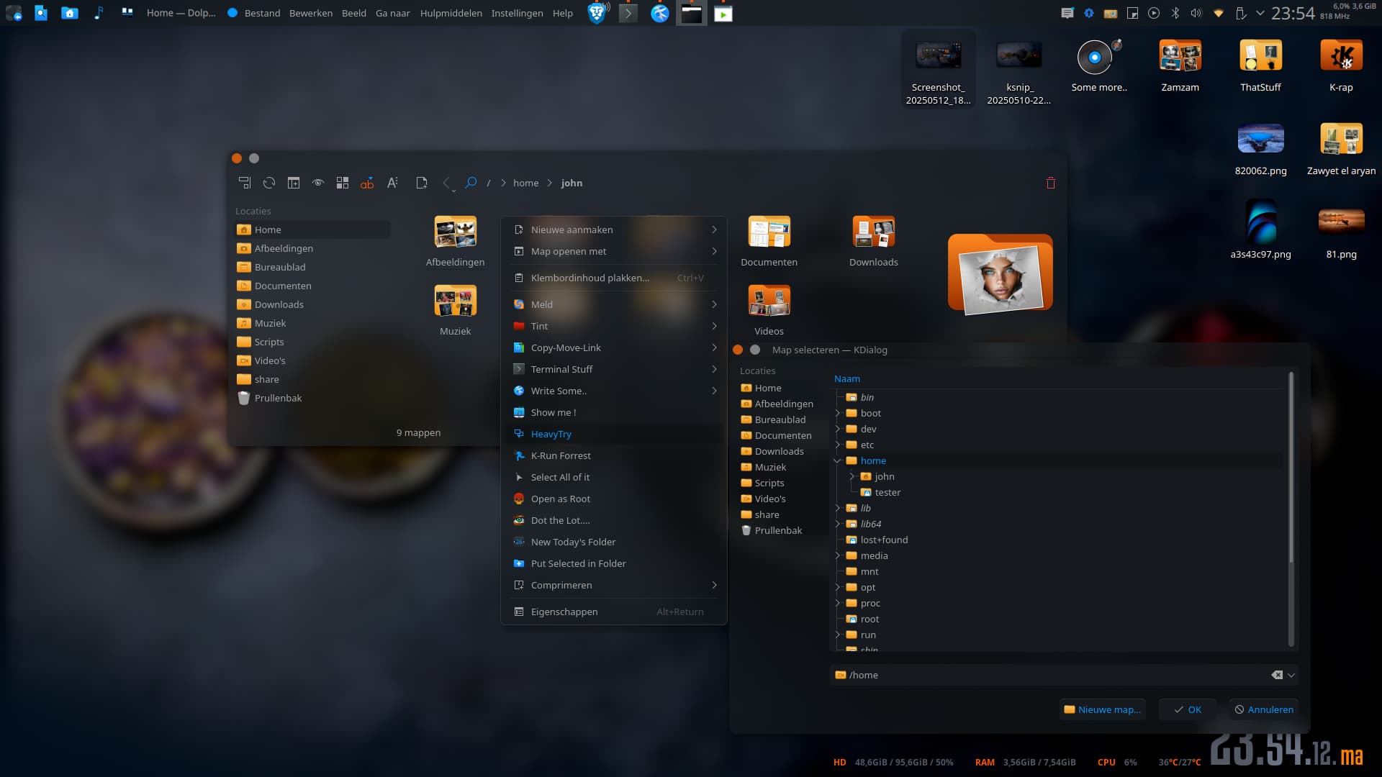The image size is (1382, 777).
Task: Open search with the magnifier icon
Action: click(x=471, y=183)
